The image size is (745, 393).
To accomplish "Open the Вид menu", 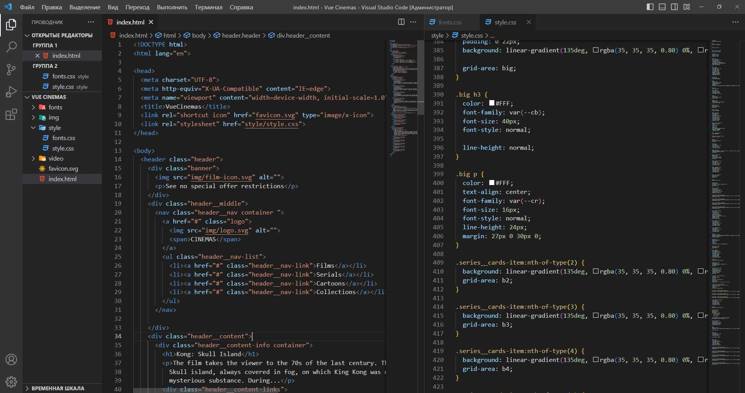I will pyautogui.click(x=113, y=7).
